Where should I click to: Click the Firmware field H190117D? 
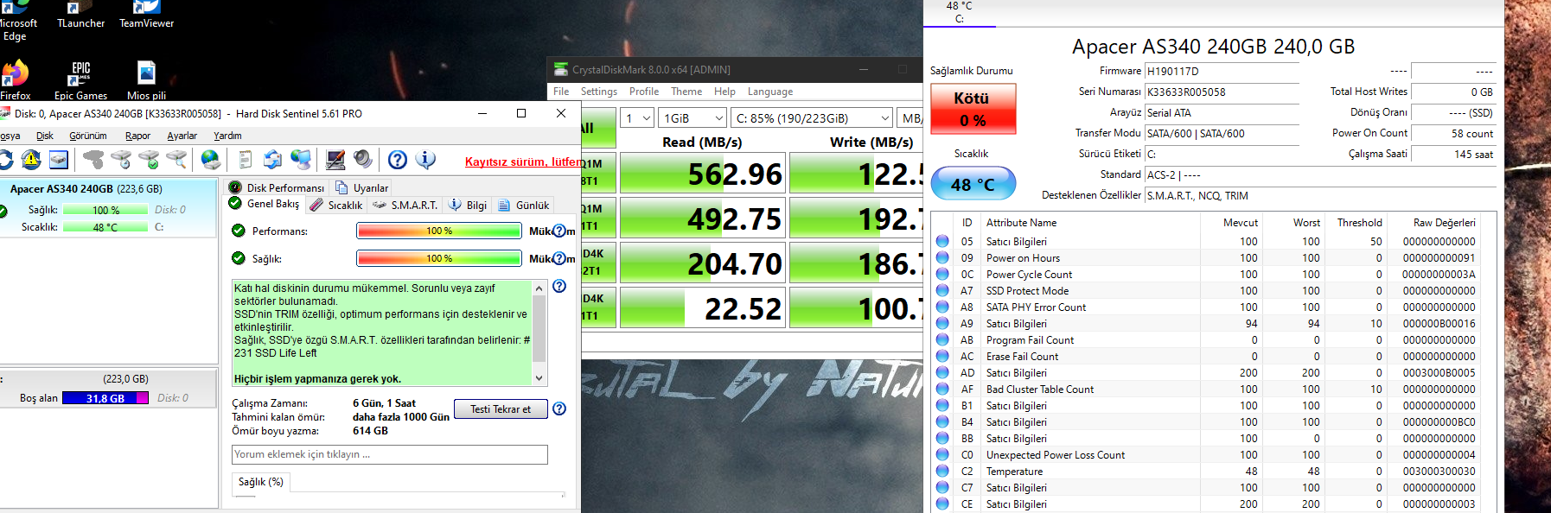click(1222, 71)
